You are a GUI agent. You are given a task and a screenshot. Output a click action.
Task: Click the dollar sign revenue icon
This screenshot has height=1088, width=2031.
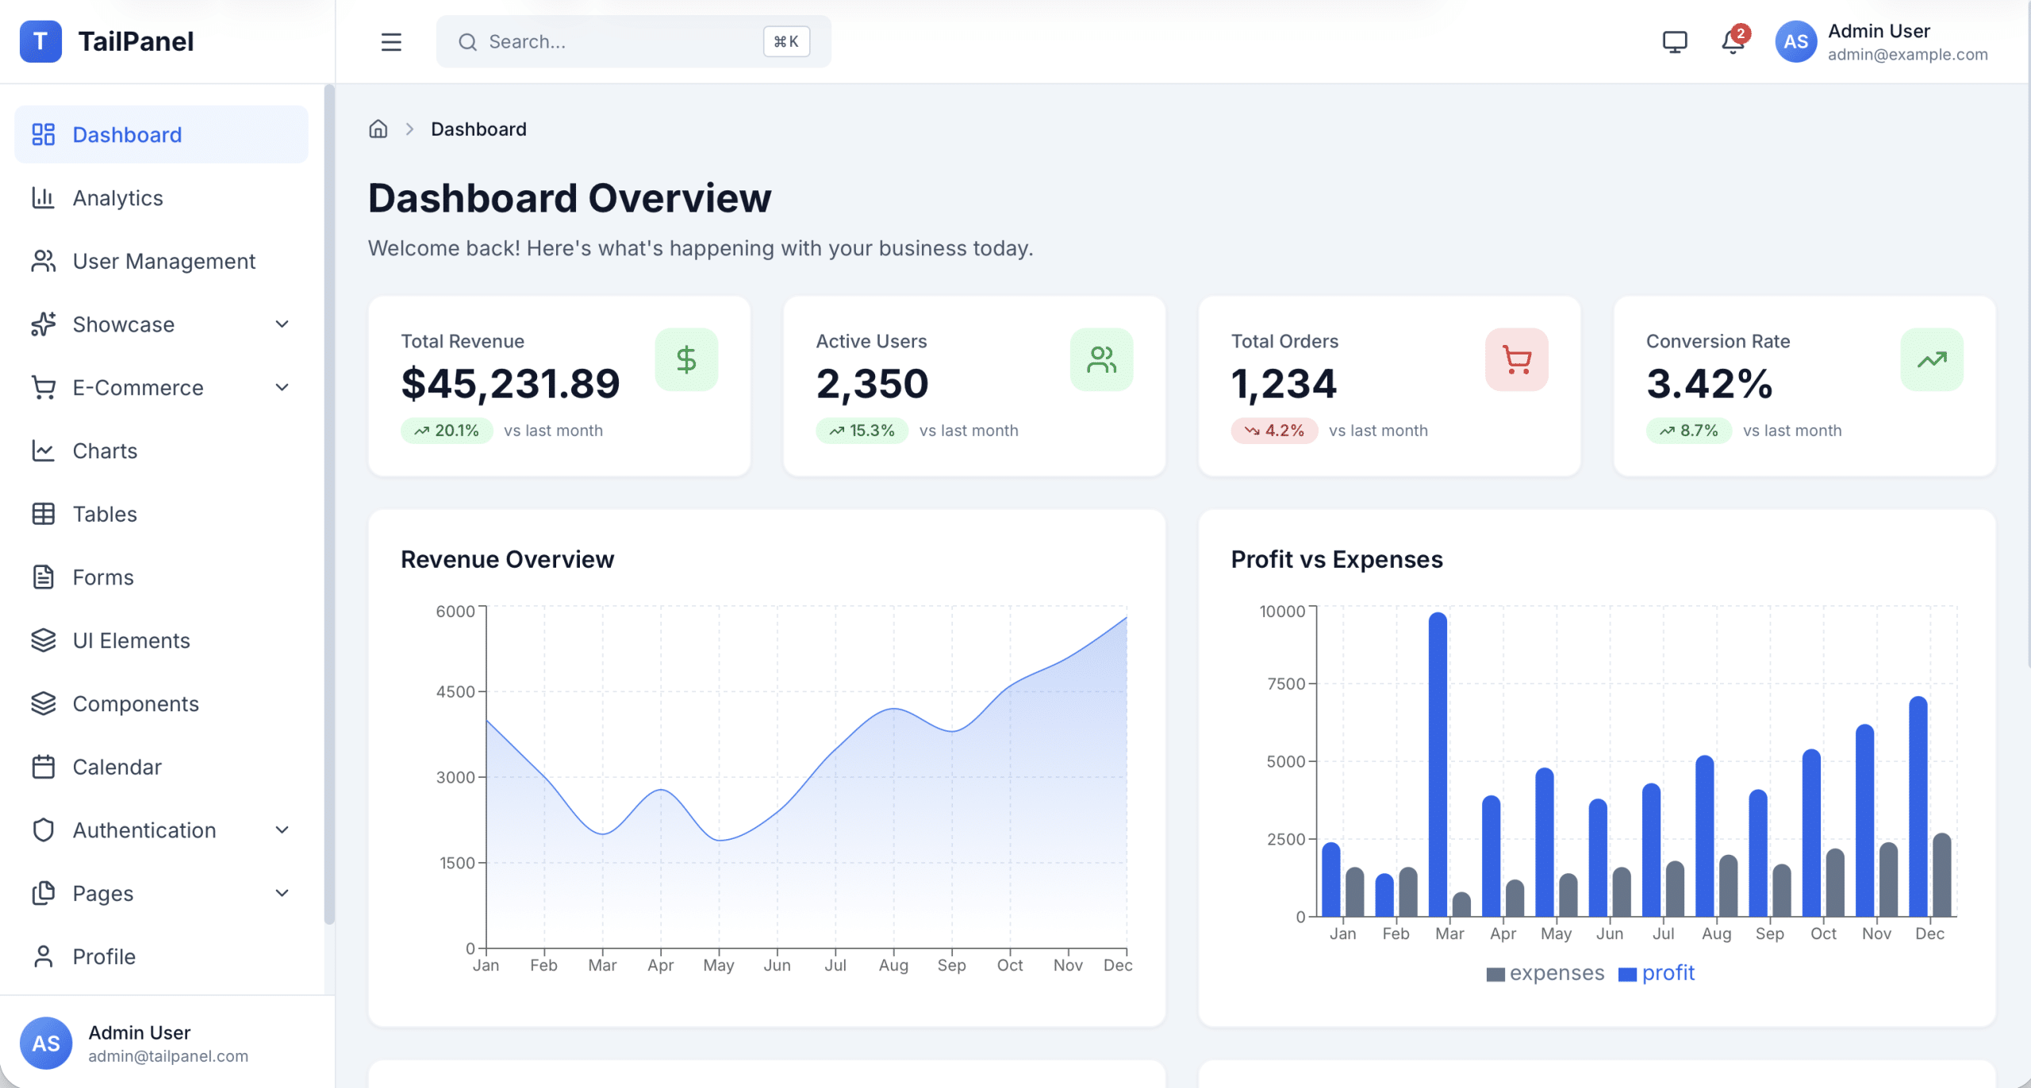point(686,359)
